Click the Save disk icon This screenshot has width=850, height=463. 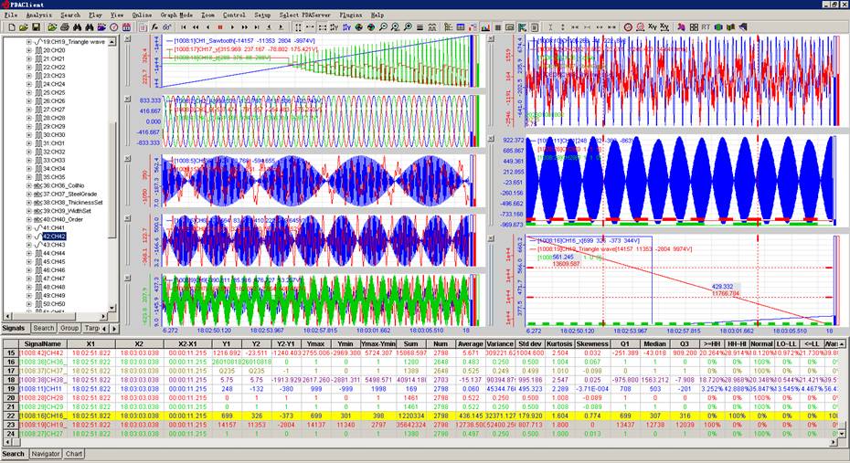click(36, 27)
